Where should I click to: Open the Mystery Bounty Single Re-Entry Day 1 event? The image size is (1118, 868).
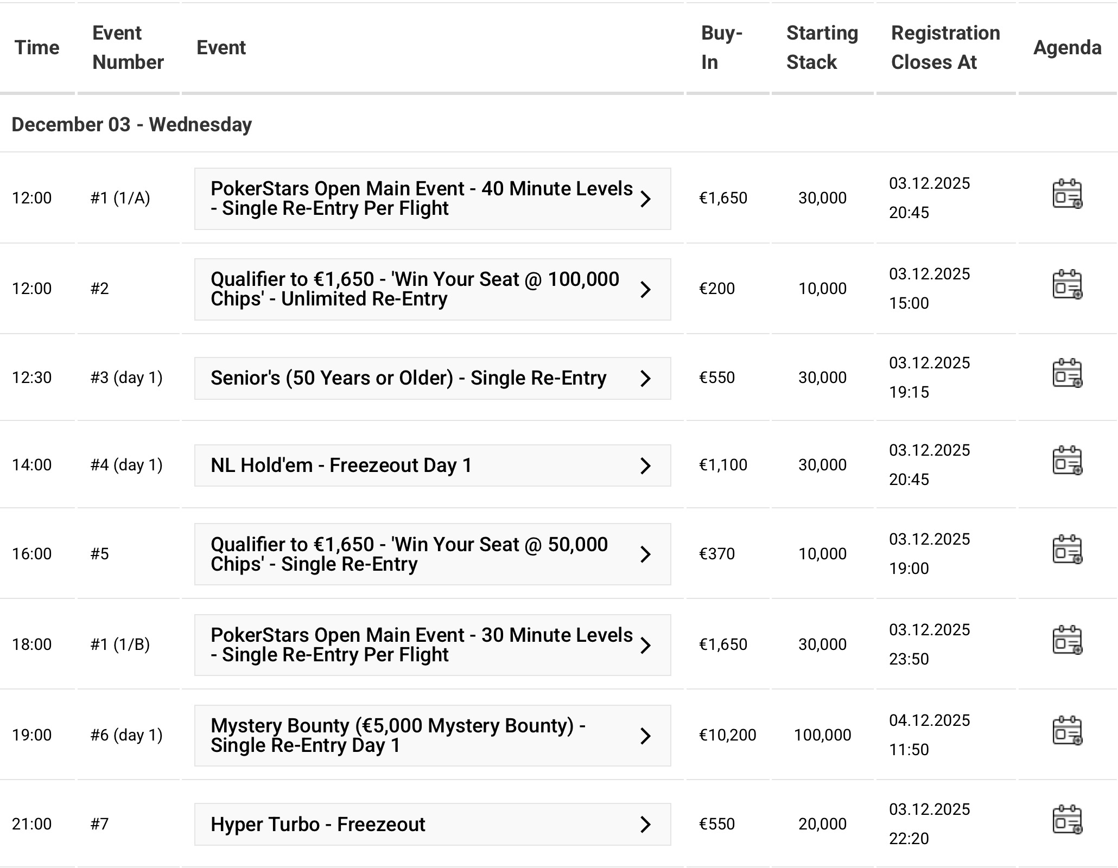tap(398, 736)
